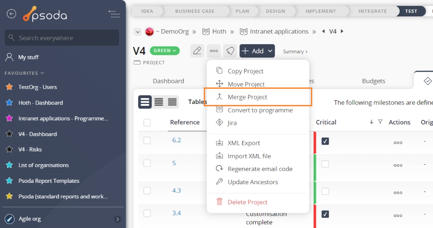Viewport: 433px width, 228px height.
Task: Go to the previous project arrow before V4
Action: point(324,31)
